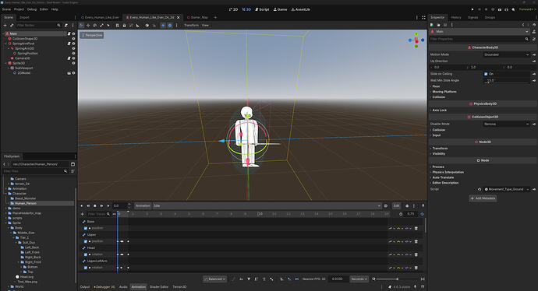This screenshot has width=538, height=291.
Task: Click the autoplay on load icon
Action: tap(386, 205)
